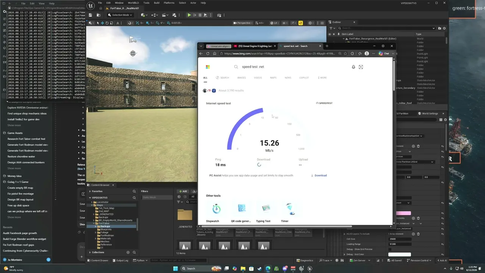Add a new collection with plus icon
The height and width of the screenshot is (273, 485).
click(128, 252)
